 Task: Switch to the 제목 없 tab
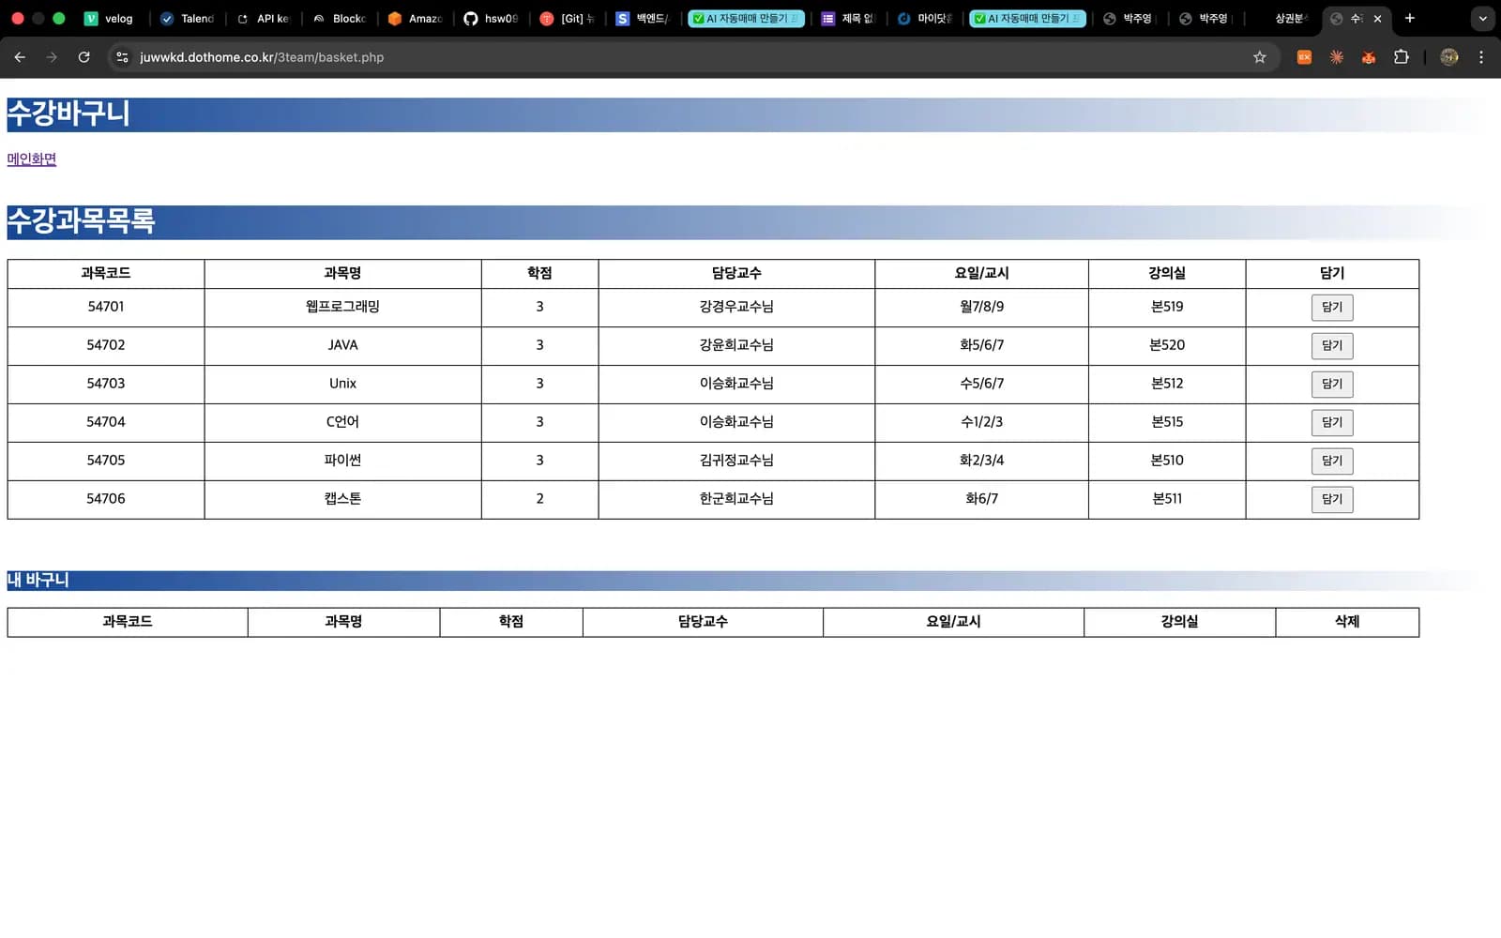tap(848, 18)
